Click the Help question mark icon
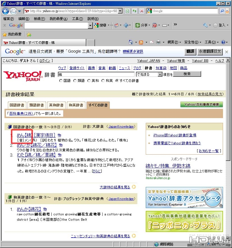 click(223, 42)
